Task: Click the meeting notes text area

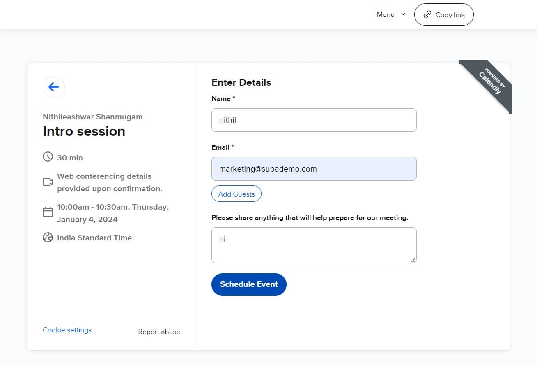Action: pyautogui.click(x=314, y=245)
